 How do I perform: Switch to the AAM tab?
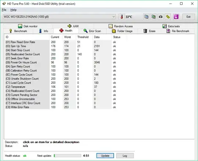pos(73,26)
